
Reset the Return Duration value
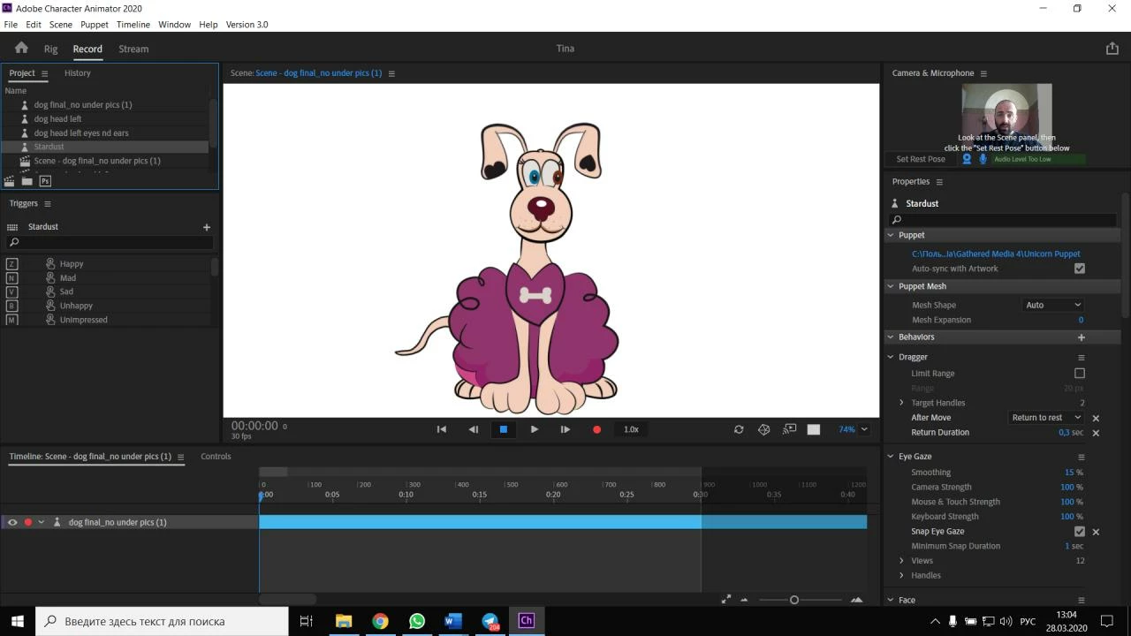tap(1096, 433)
